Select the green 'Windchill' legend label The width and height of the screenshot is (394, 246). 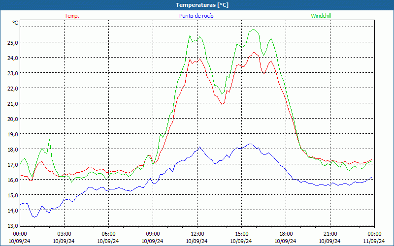pos(321,16)
